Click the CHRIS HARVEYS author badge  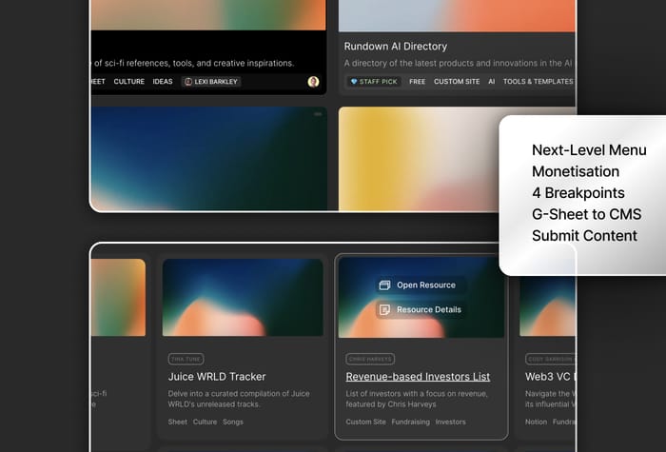pos(370,359)
